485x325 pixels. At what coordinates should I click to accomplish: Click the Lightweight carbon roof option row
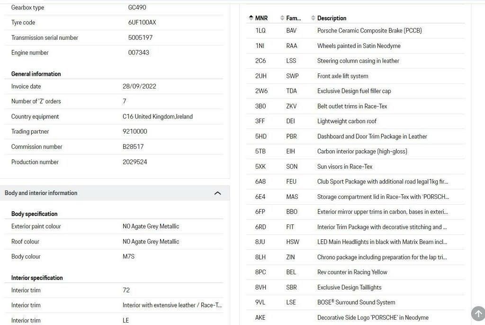pos(347,121)
